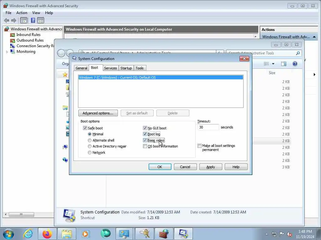The width and height of the screenshot is (321, 240).
Task: Select the Network safe boot option
Action: pyautogui.click(x=89, y=152)
